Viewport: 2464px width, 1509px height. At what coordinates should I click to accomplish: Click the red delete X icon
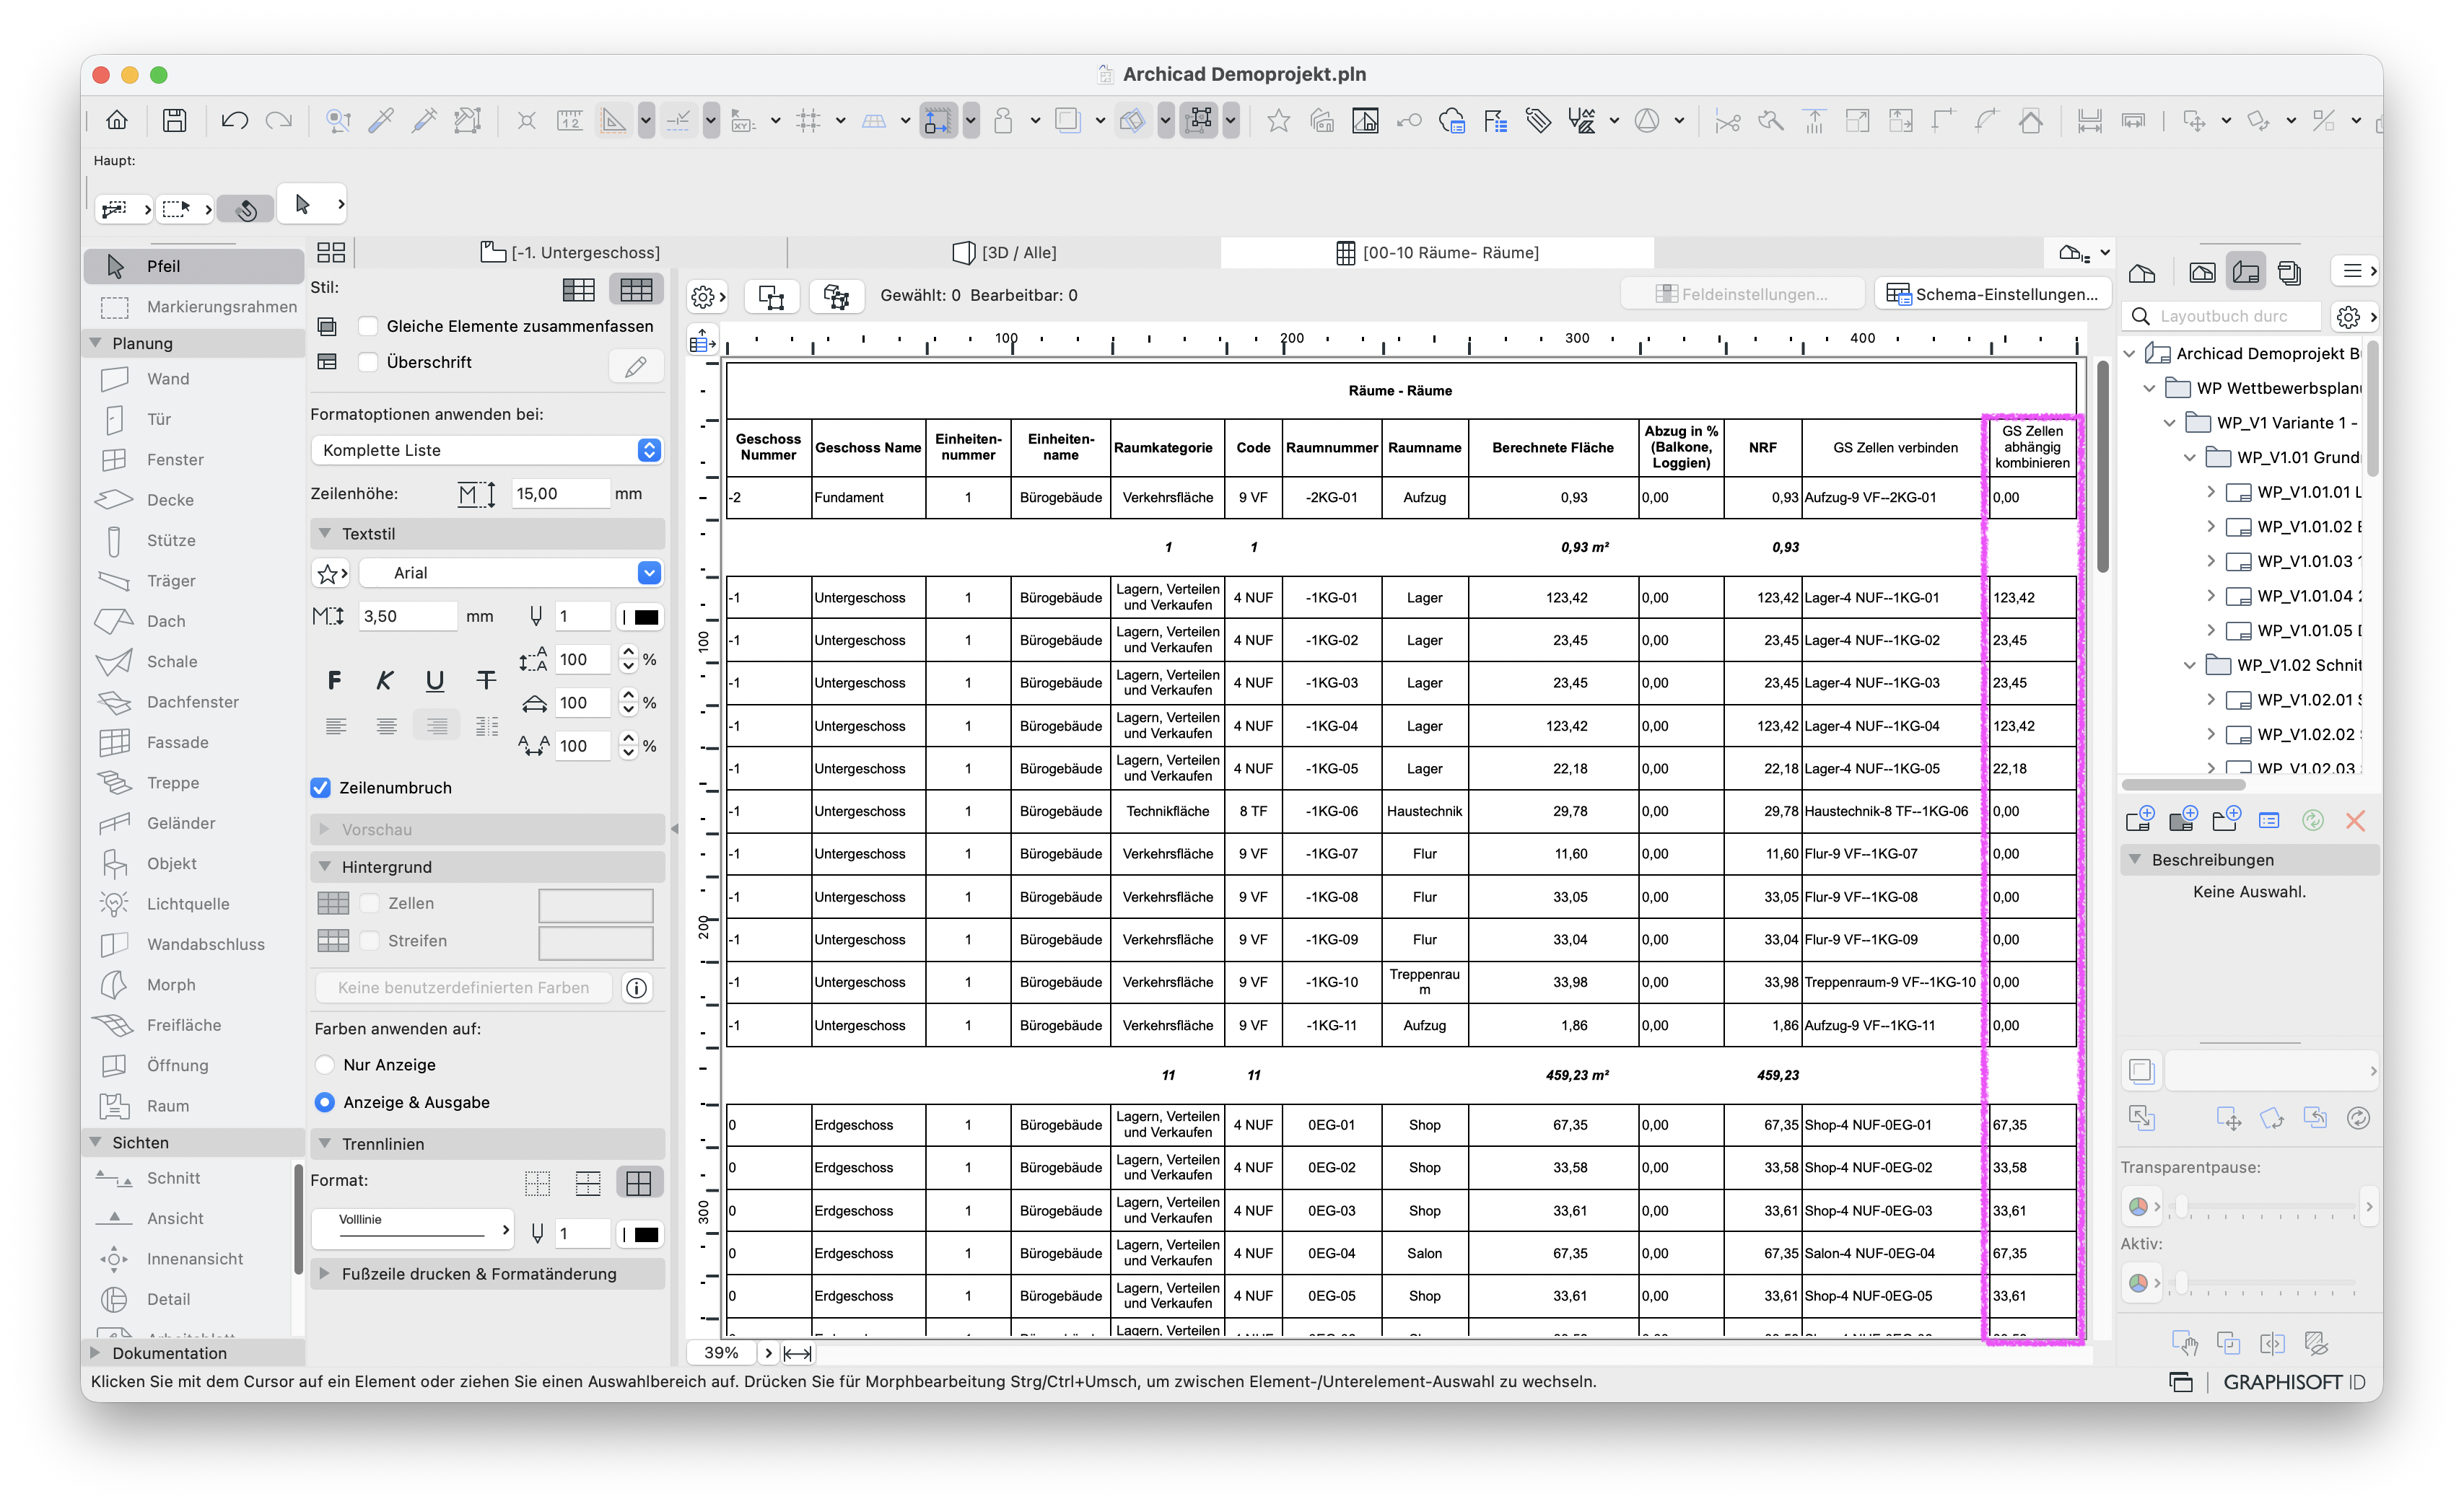pyautogui.click(x=2355, y=820)
